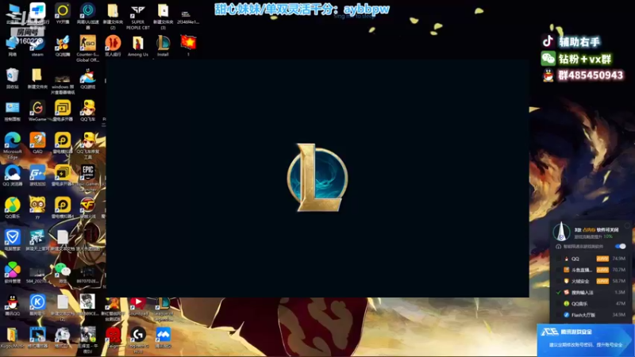Open the Among Us folder icon
The image size is (635, 357).
(137, 45)
